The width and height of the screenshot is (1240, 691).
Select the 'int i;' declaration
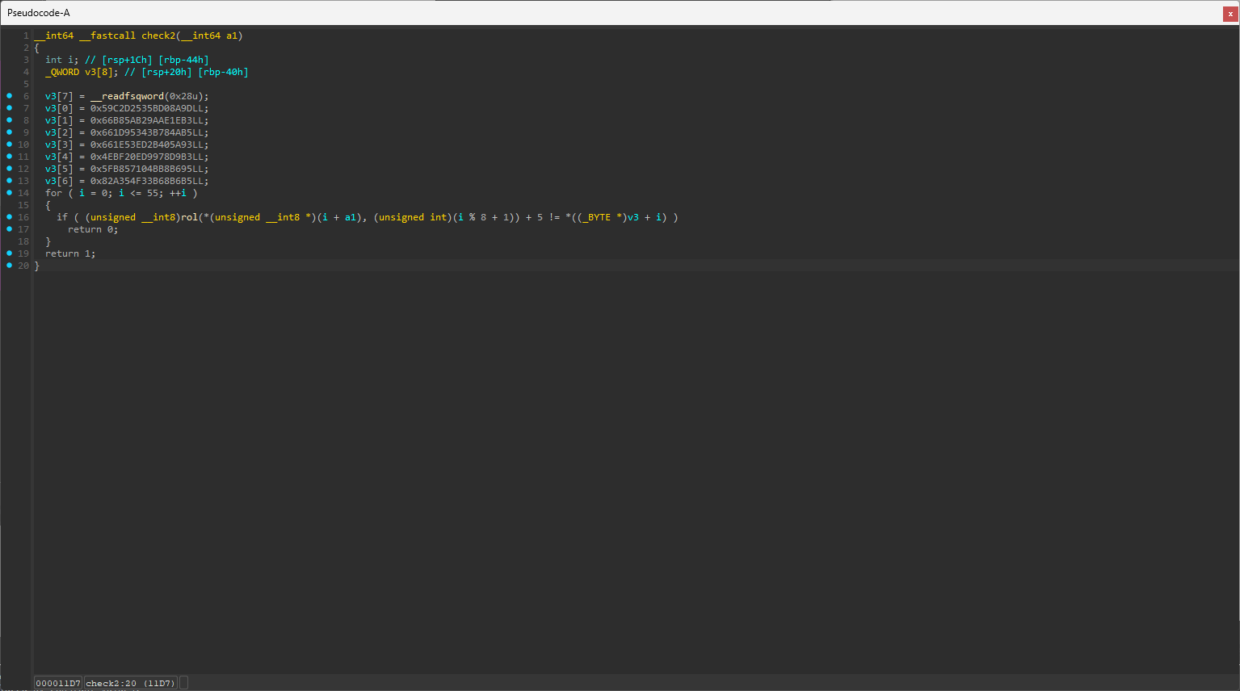(62, 60)
